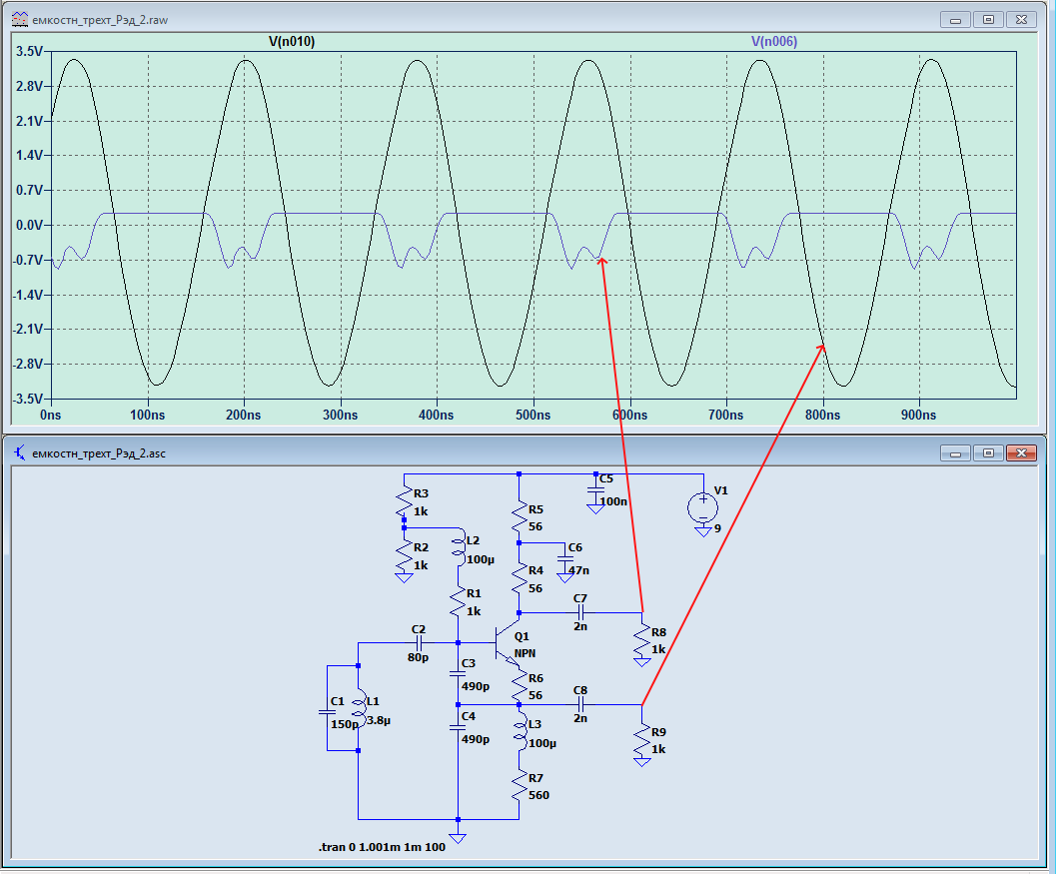Select the C5 capacitor symbol
The width and height of the screenshot is (1056, 874).
[595, 490]
